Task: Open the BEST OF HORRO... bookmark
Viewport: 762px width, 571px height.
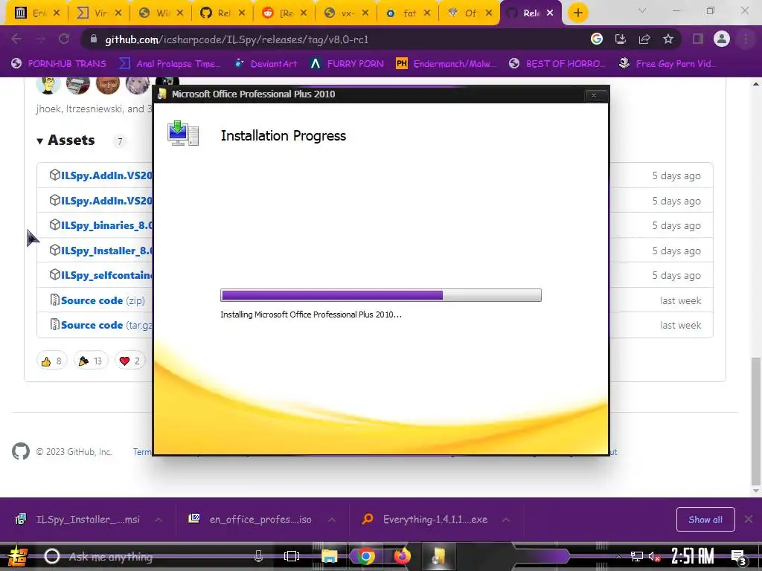Action: point(557,64)
